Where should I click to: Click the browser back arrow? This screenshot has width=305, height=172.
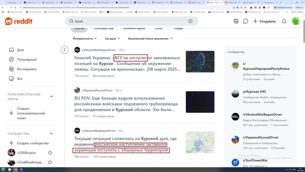pyautogui.click(x=3, y=7)
